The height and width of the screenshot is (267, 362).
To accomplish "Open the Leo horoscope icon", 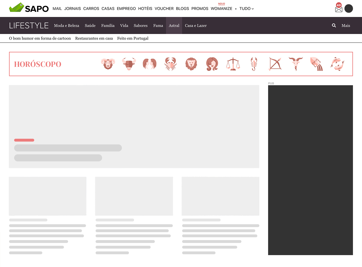I will (x=191, y=64).
